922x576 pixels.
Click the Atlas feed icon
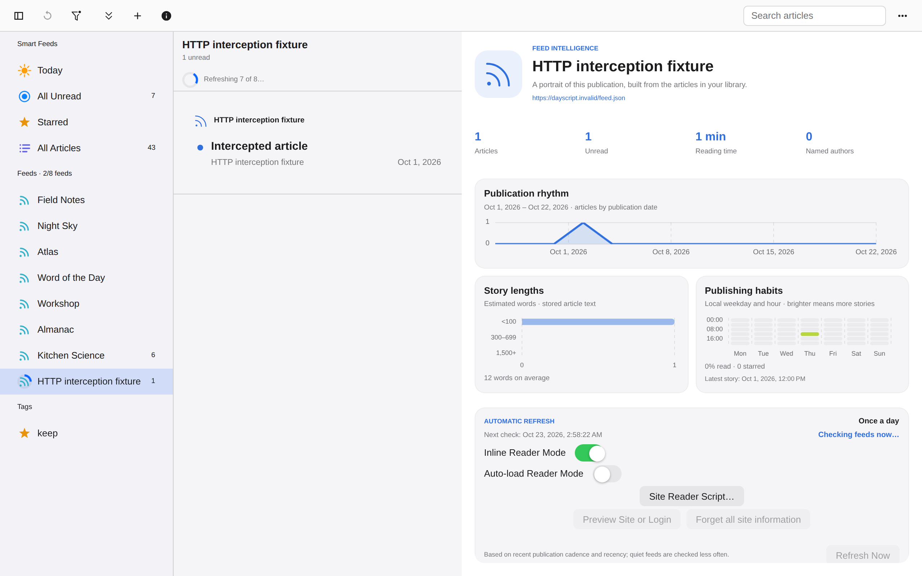[24, 252]
